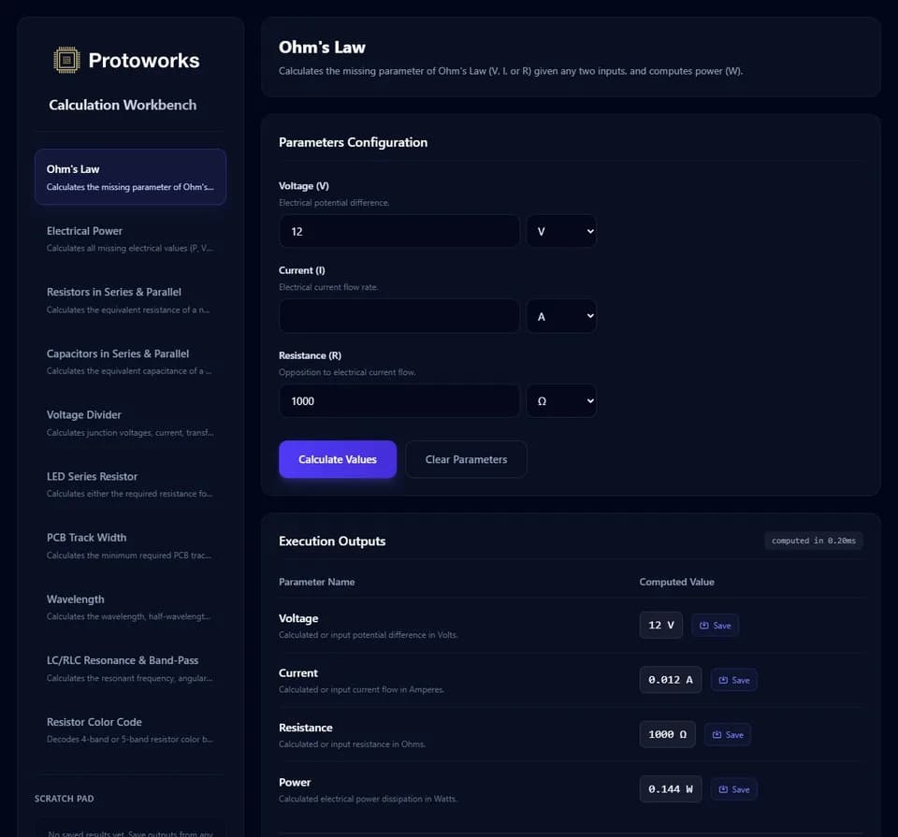Save the Voltage result to scratch pad
Image resolution: width=898 pixels, height=837 pixels.
[x=715, y=625]
